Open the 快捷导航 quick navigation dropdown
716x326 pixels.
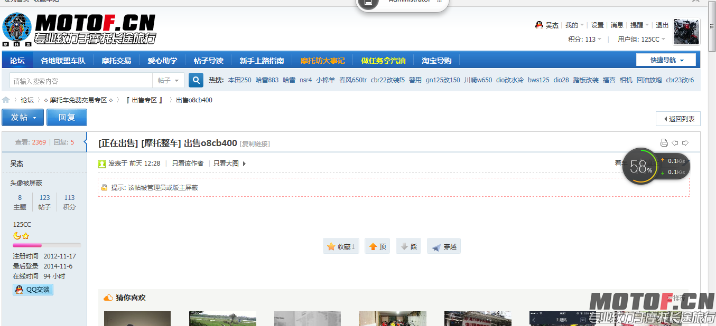(x=666, y=60)
